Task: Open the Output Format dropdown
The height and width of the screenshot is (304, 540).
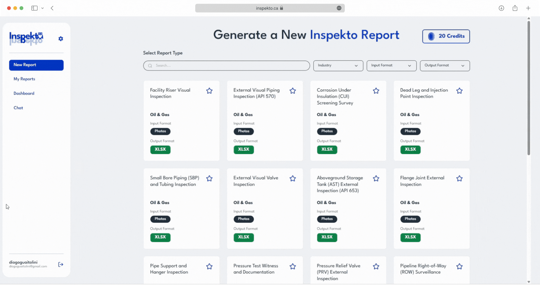Action: click(x=445, y=66)
